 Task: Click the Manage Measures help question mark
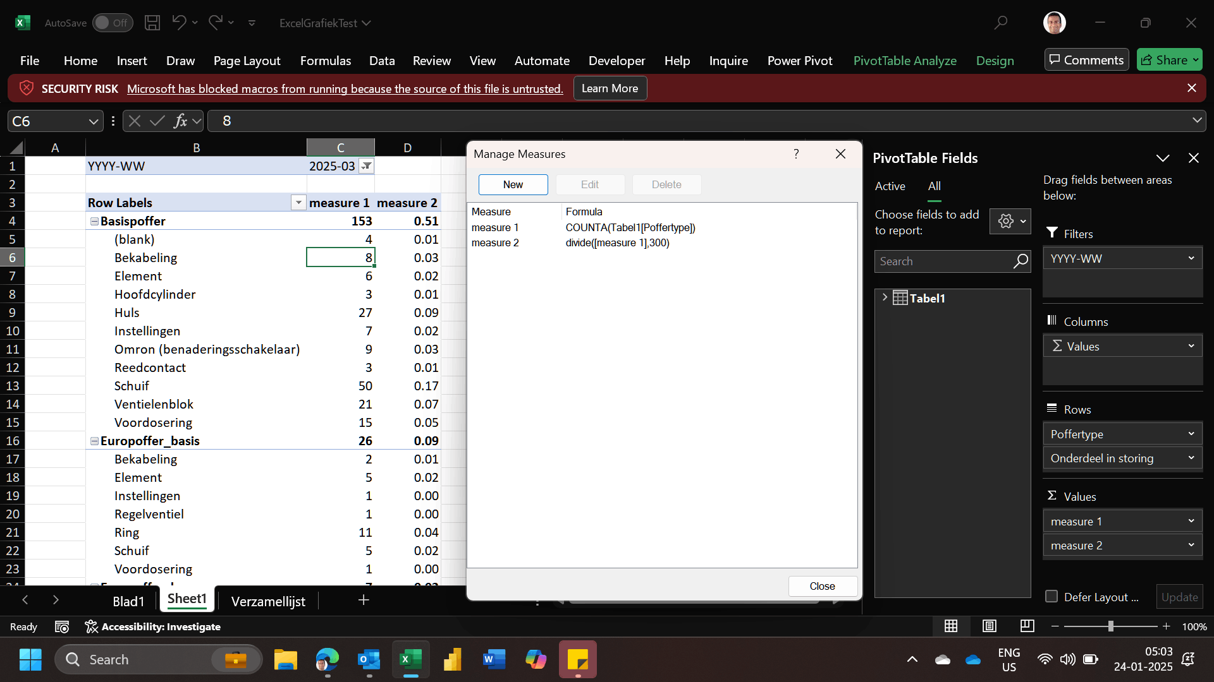point(796,154)
